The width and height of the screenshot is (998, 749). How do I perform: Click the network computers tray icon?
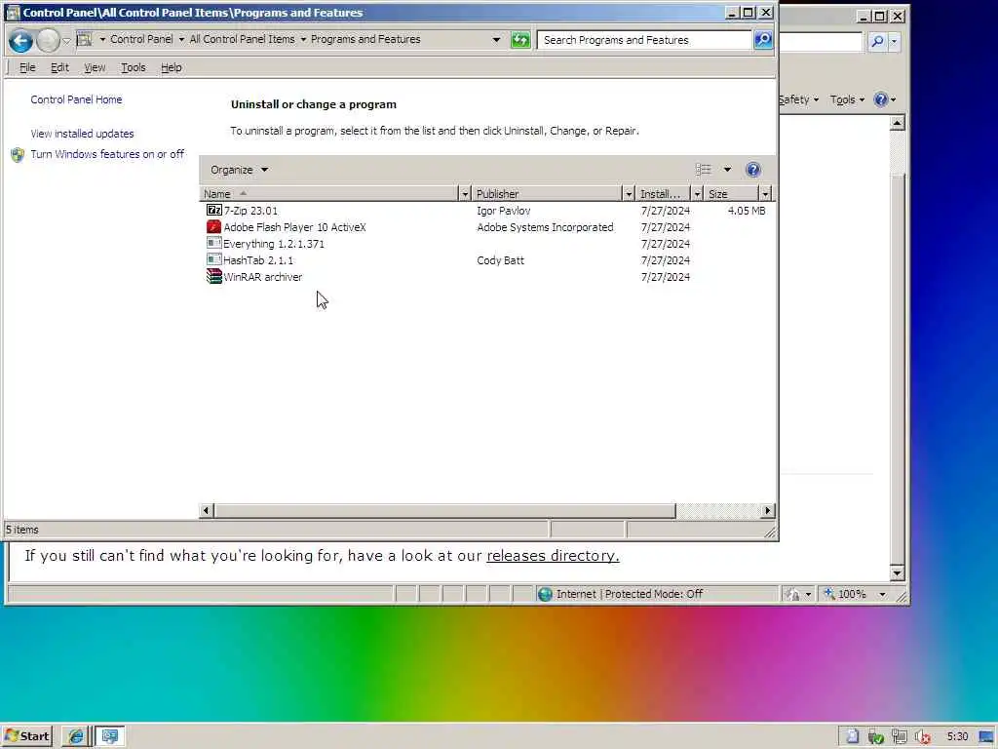[x=899, y=737]
